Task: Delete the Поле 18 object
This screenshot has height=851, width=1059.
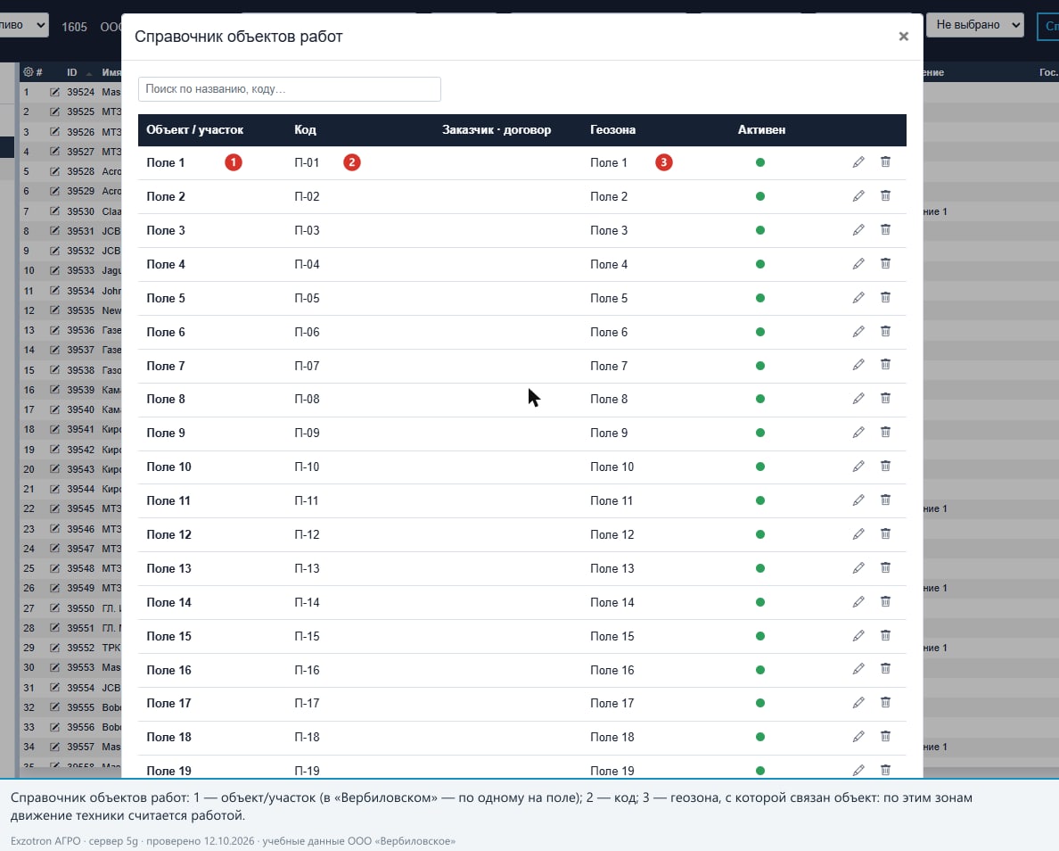Action: 885,737
